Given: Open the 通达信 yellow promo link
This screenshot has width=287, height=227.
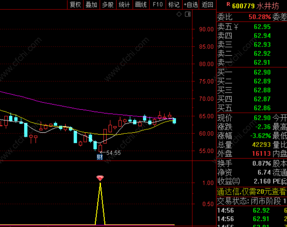Looking at the screenshot, I should coord(252,192).
